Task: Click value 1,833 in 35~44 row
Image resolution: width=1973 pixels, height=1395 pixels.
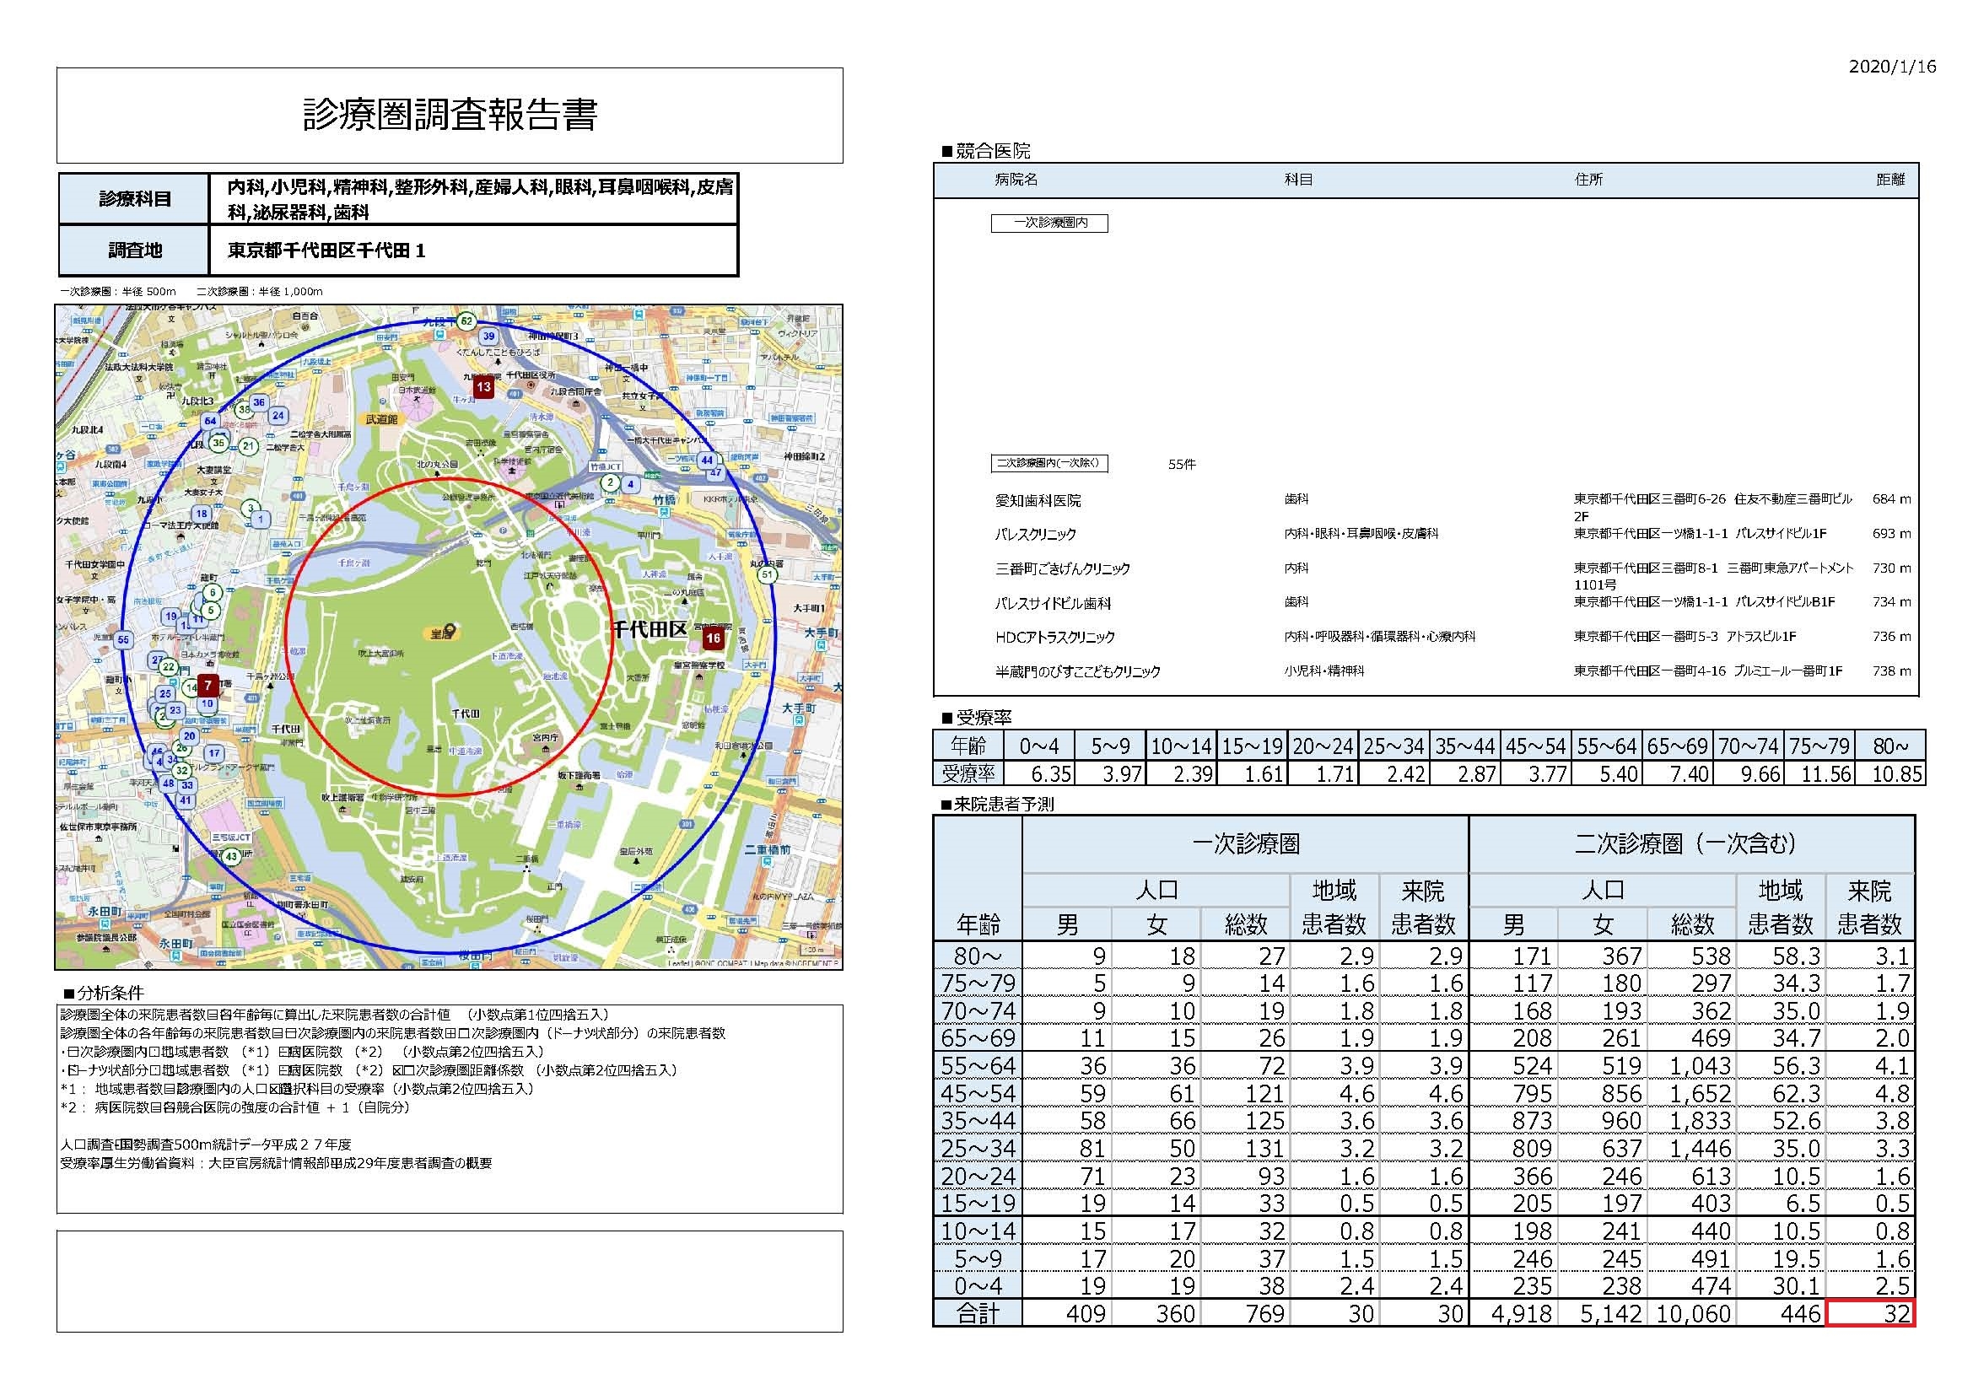Action: 1692,1121
